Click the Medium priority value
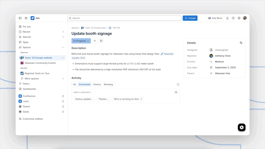 coord(219,62)
